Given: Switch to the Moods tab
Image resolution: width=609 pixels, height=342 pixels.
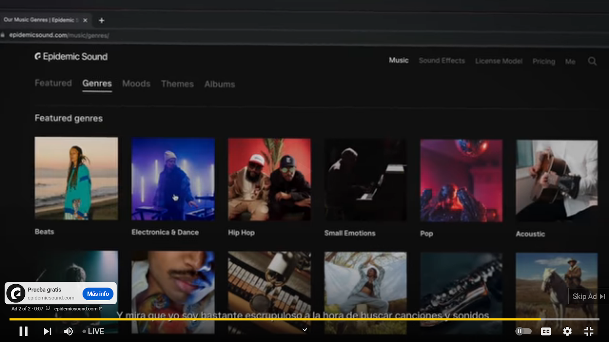Looking at the screenshot, I should tap(136, 84).
